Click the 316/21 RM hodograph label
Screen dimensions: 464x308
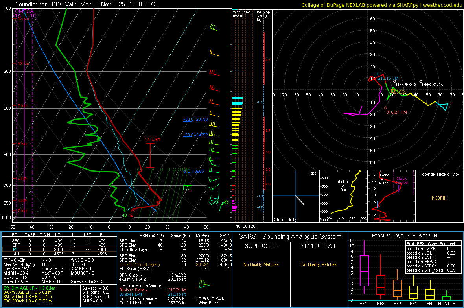click(x=396, y=112)
